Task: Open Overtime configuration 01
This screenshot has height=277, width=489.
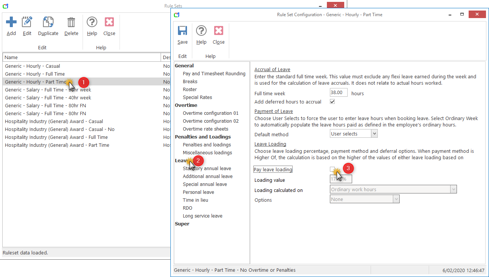Action: coord(211,113)
